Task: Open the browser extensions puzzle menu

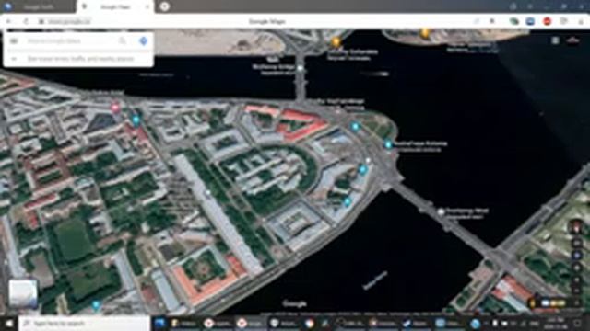Action: [563, 21]
